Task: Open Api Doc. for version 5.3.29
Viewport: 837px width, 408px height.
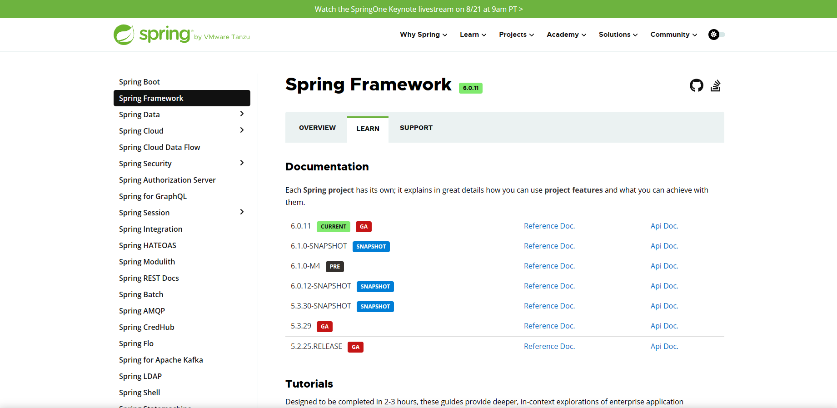Action: click(664, 326)
